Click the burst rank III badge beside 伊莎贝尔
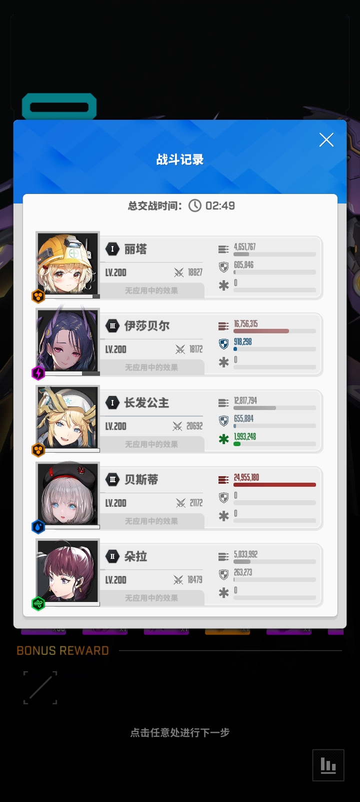Image resolution: width=360 pixels, height=802 pixels. click(112, 326)
